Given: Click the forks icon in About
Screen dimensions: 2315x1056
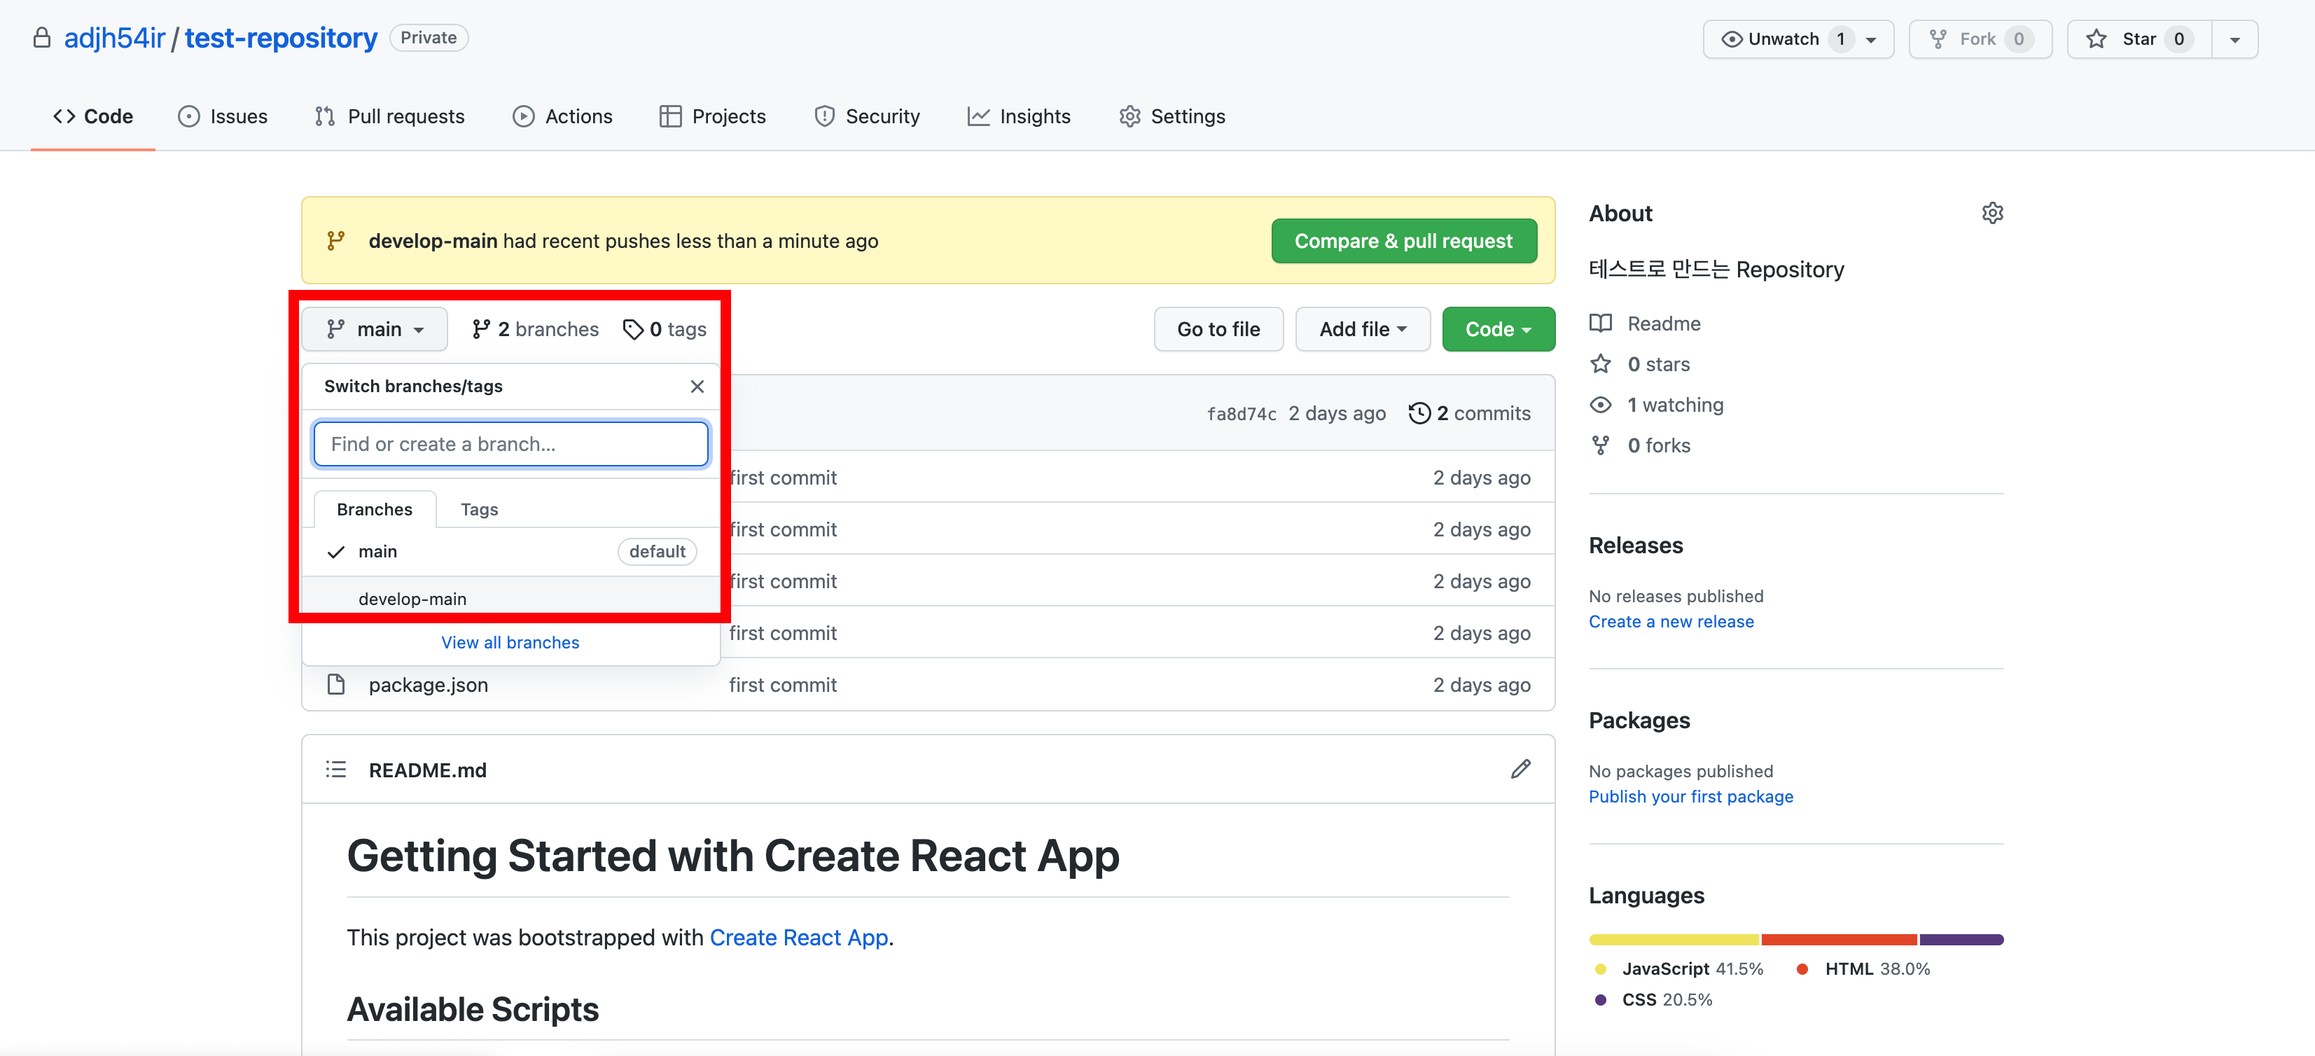Looking at the screenshot, I should point(1601,446).
